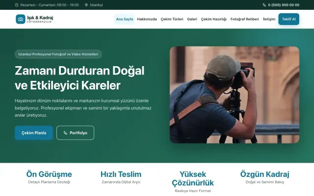
Task: Click the Baskıya Hazır Format text
Action: pos(193,191)
